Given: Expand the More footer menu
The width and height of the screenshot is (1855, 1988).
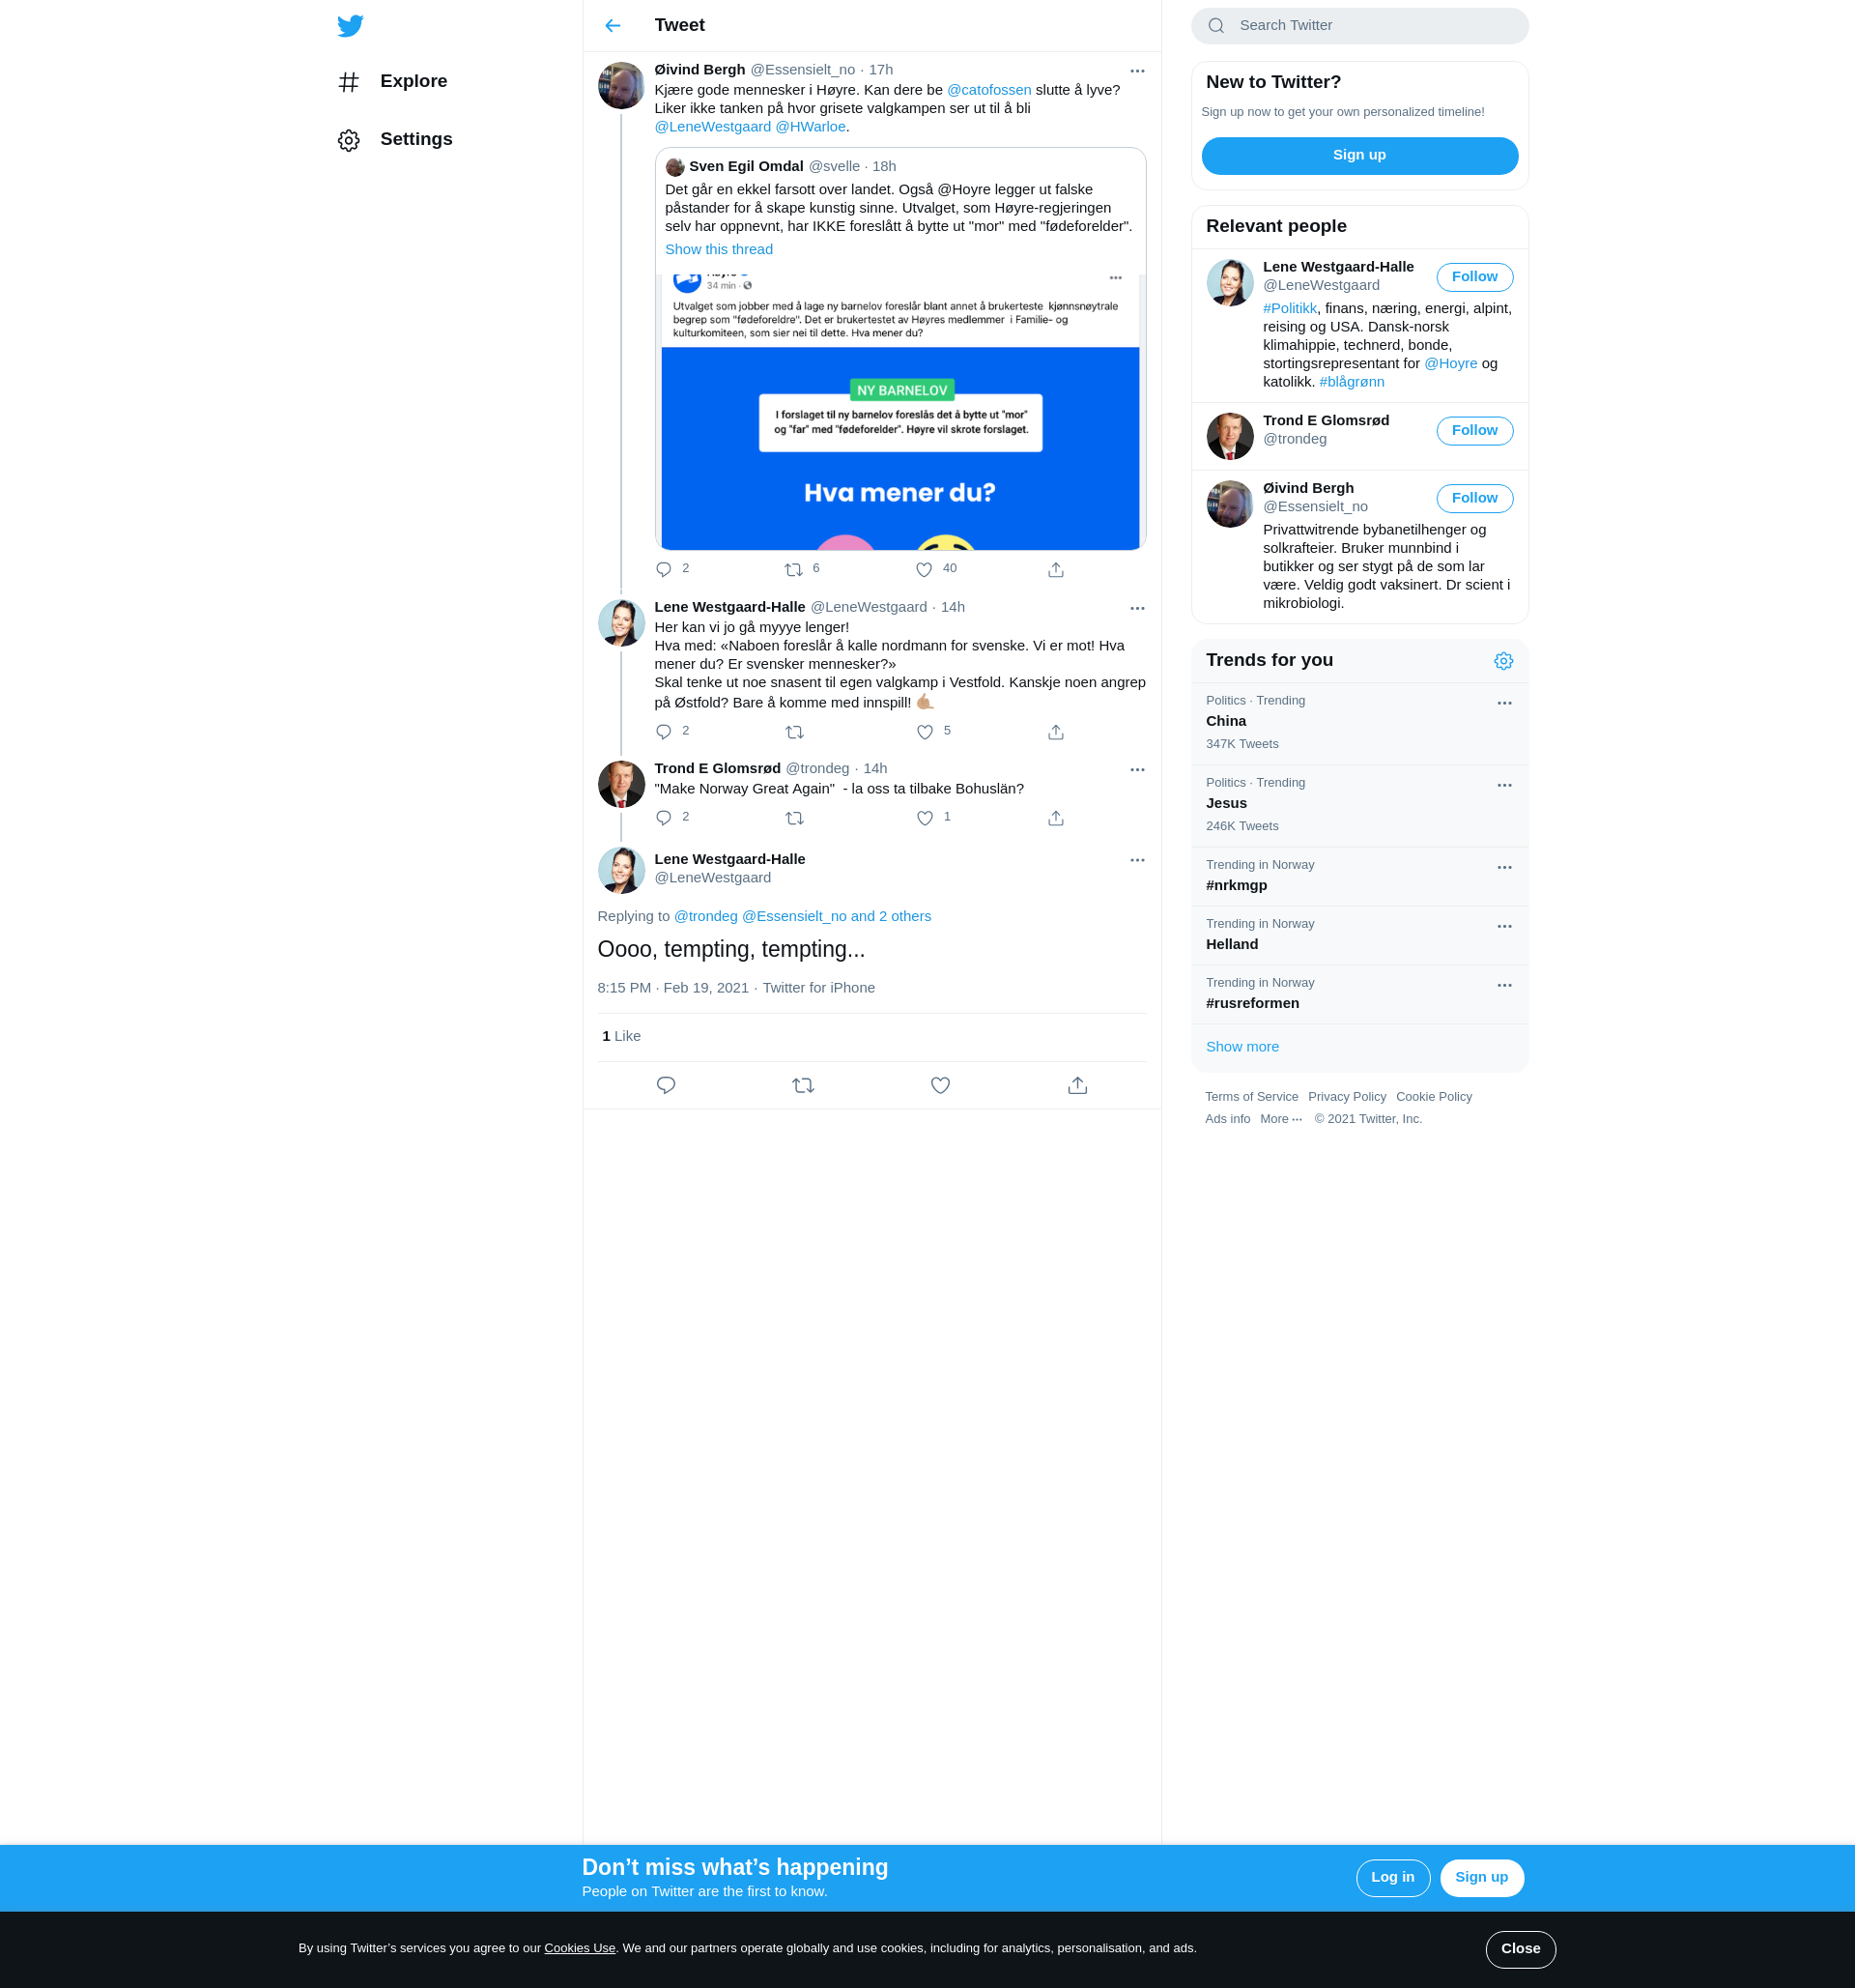Looking at the screenshot, I should pyautogui.click(x=1280, y=1119).
